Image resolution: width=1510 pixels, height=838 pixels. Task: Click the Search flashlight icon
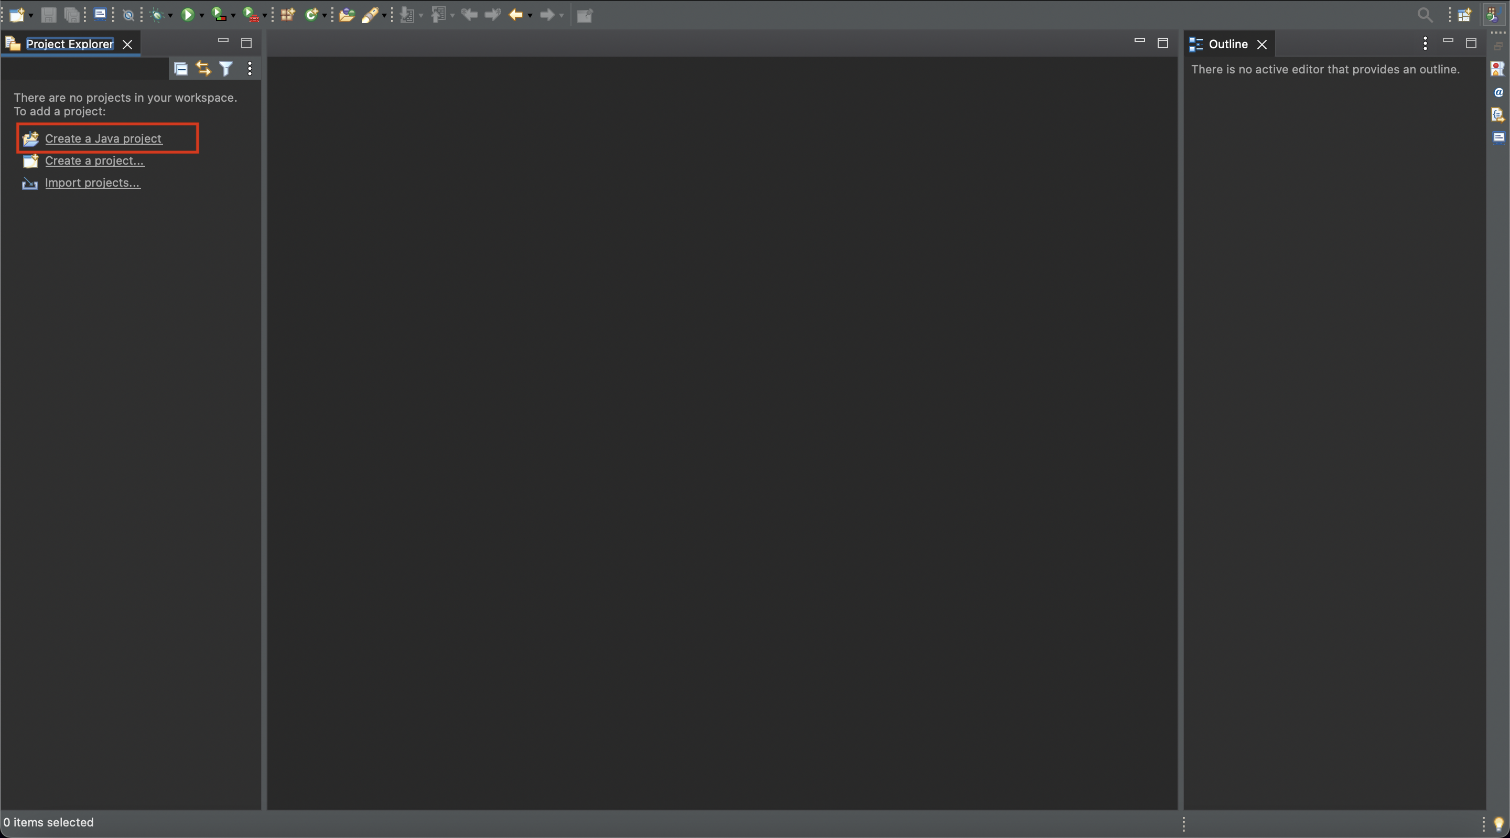[370, 15]
